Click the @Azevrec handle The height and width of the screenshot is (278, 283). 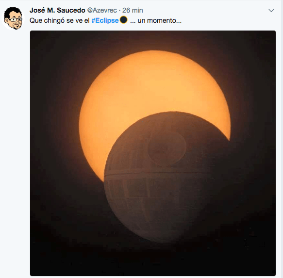(x=102, y=10)
